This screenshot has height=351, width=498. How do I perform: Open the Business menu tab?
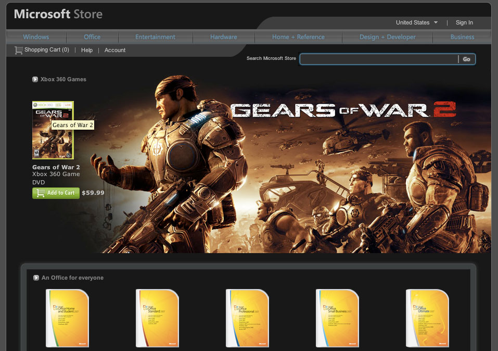tap(462, 37)
